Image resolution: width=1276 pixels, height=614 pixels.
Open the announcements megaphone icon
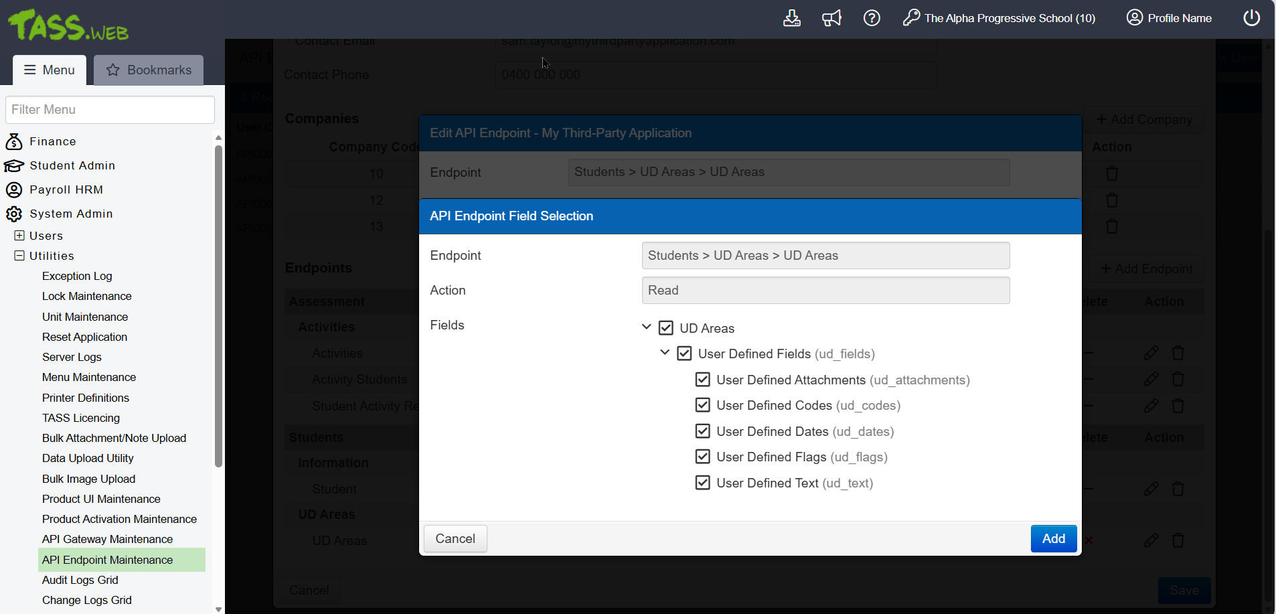pyautogui.click(x=831, y=18)
